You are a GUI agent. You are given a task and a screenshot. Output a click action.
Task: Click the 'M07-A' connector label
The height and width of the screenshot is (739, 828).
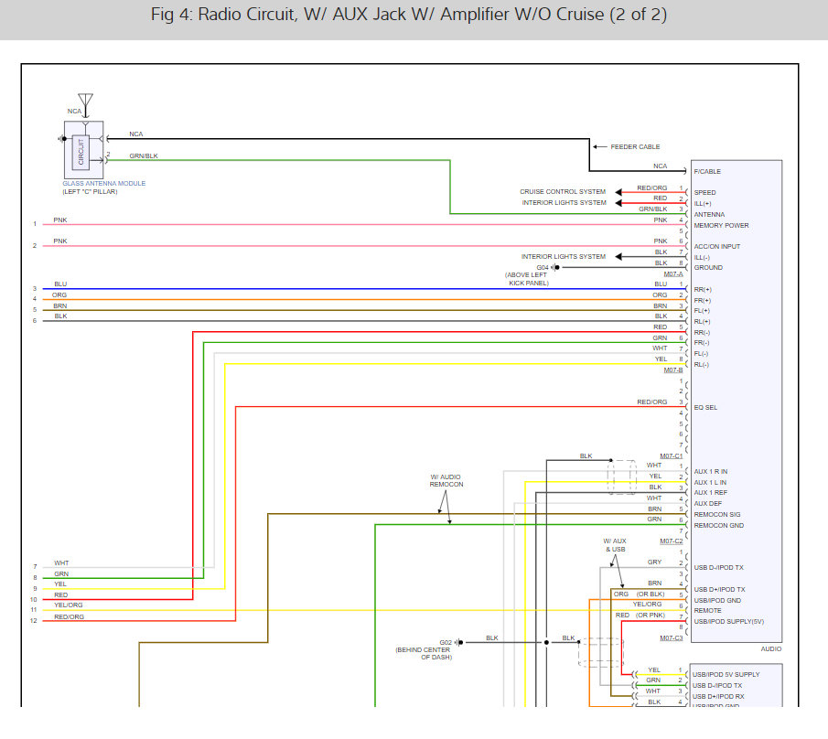673,274
